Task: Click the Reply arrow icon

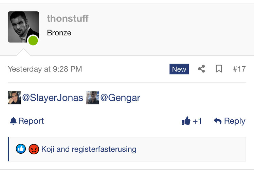Action: pos(218,121)
